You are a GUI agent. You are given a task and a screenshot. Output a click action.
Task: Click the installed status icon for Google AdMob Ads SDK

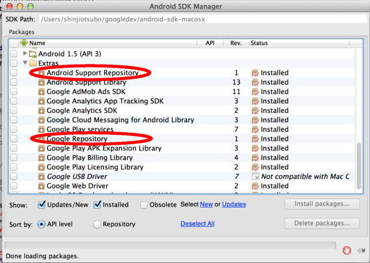[256, 92]
